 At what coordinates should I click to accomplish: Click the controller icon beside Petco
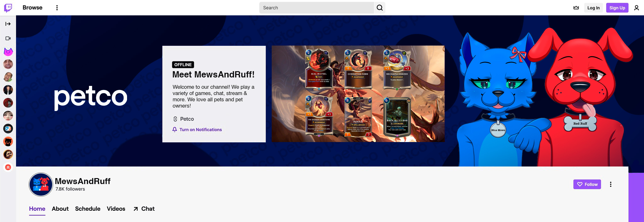(x=175, y=119)
